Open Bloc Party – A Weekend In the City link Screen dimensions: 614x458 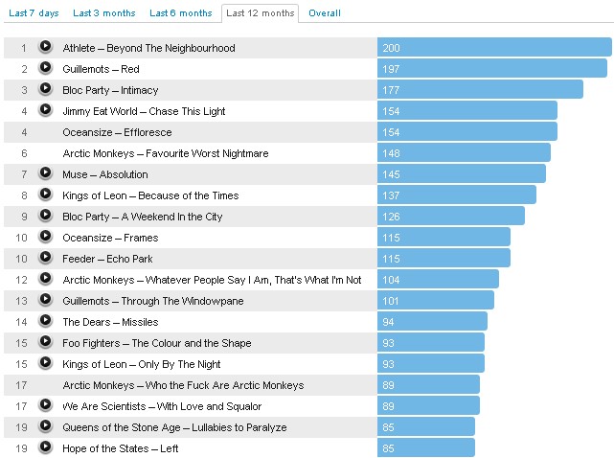[x=143, y=218]
